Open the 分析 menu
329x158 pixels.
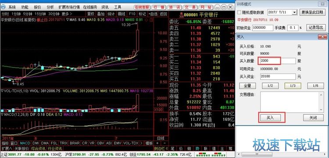[x=50, y=7]
